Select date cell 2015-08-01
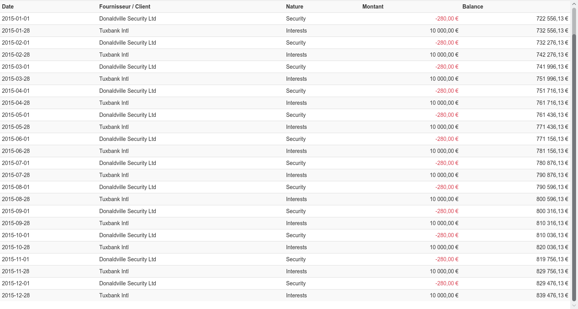The height and width of the screenshot is (309, 578). [16, 187]
